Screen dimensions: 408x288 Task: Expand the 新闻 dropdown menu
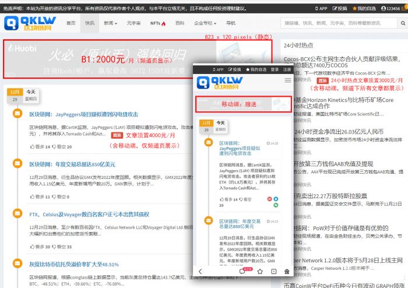coord(110,23)
